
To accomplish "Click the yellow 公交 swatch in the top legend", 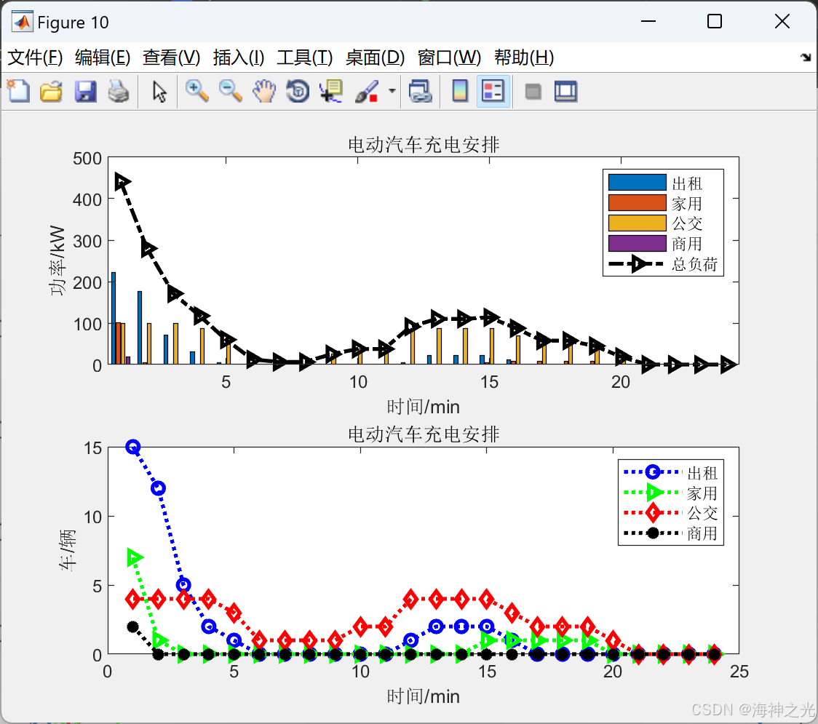I will pyautogui.click(x=637, y=223).
